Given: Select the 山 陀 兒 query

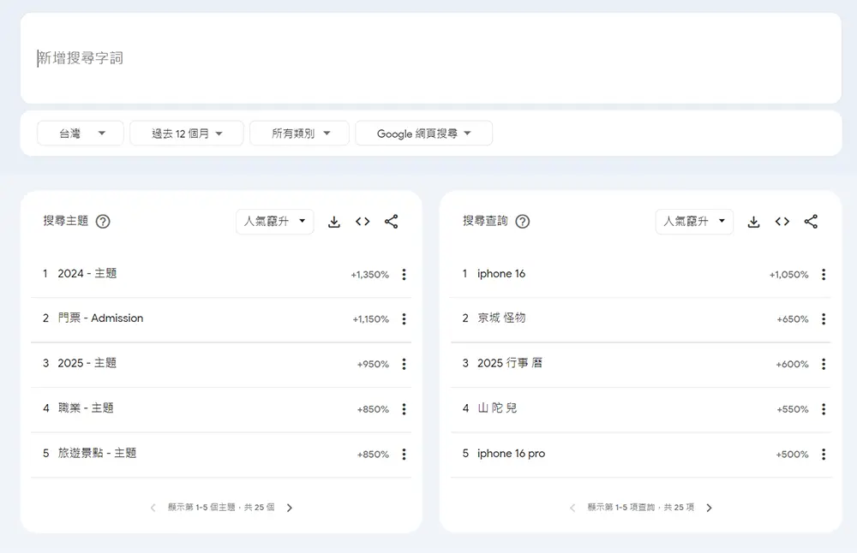Looking at the screenshot, I should pos(497,407).
